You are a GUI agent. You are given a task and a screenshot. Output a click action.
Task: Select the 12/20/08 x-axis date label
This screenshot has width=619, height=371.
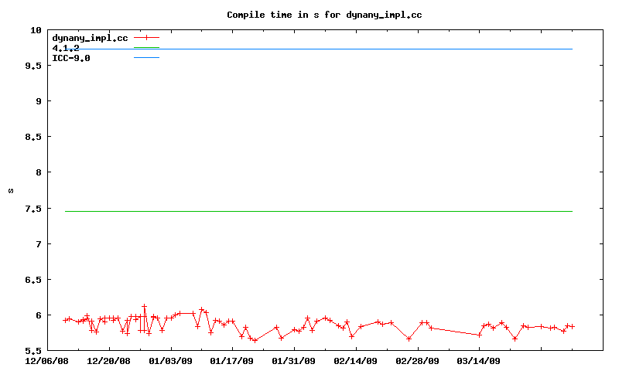pos(109,360)
